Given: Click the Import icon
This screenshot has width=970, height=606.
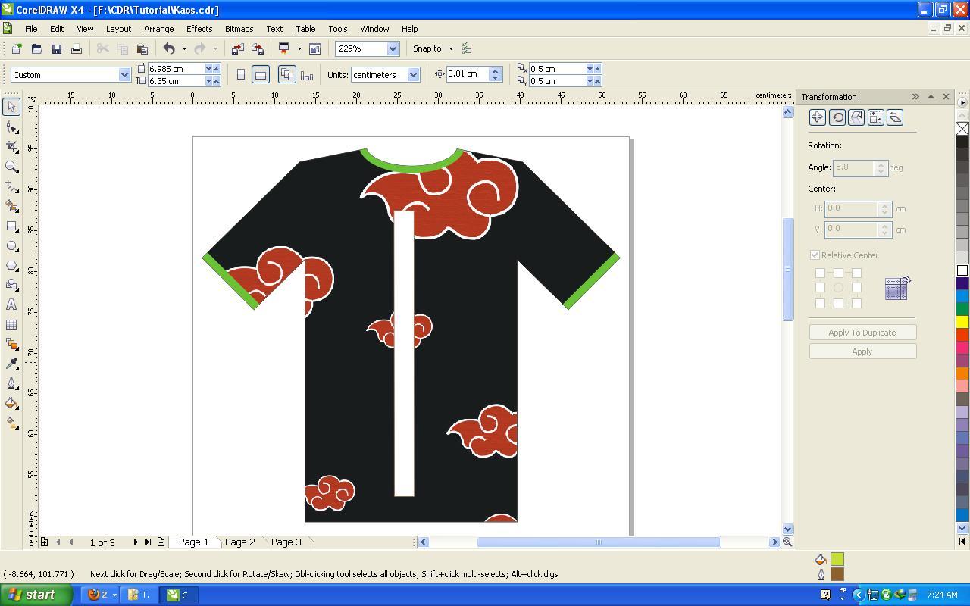Looking at the screenshot, I should click(237, 48).
